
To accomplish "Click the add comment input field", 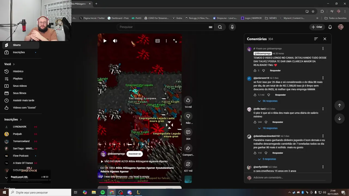I will 290,177.
